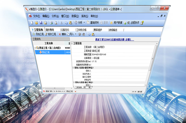The image size is (186, 123).
Task: Open a file with the yellow folder icon
Action: (36, 23)
